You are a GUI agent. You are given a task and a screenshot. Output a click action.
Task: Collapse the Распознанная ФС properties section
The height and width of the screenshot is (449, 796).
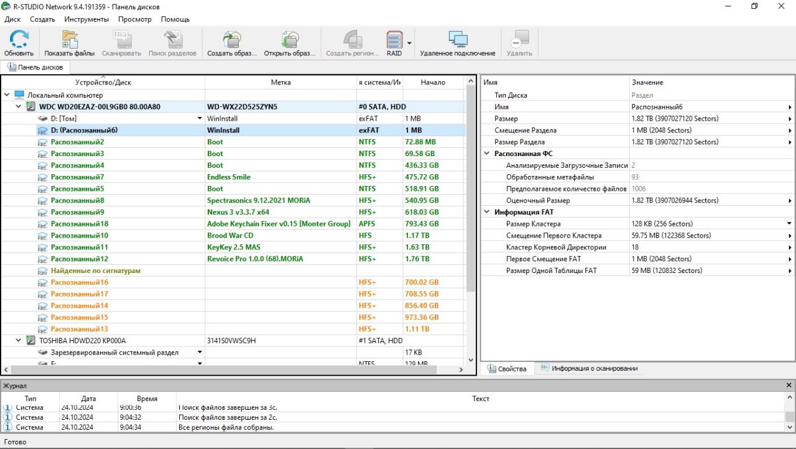pos(487,154)
